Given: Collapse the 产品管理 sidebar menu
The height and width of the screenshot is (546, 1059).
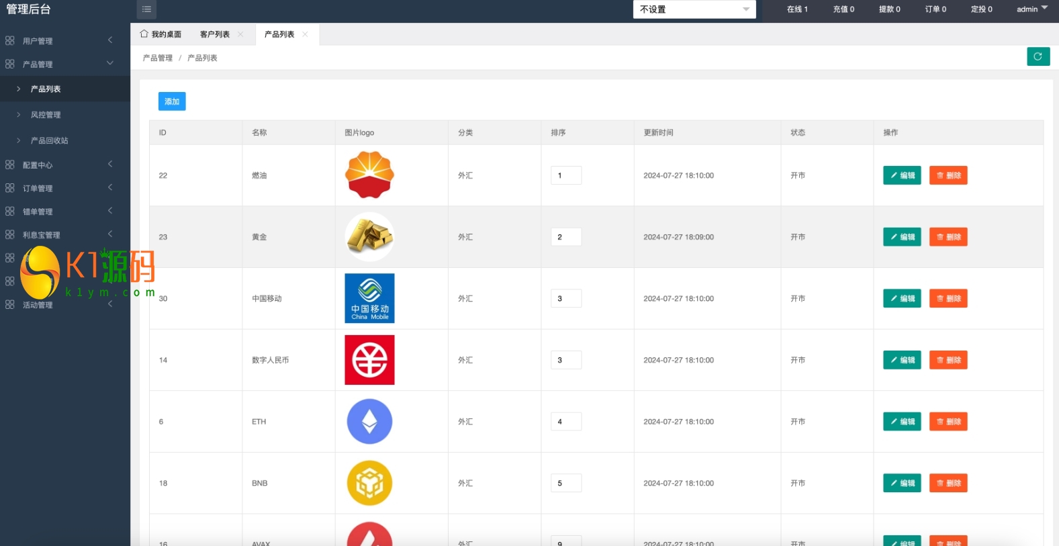Looking at the screenshot, I should point(65,64).
